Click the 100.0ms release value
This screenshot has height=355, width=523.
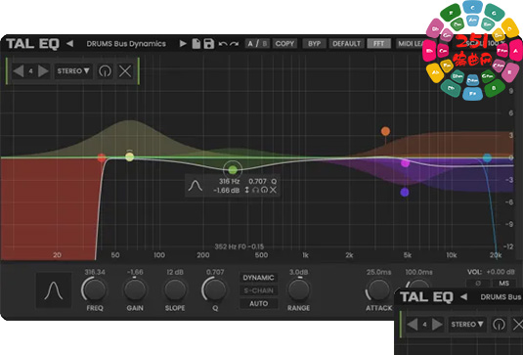419,272
